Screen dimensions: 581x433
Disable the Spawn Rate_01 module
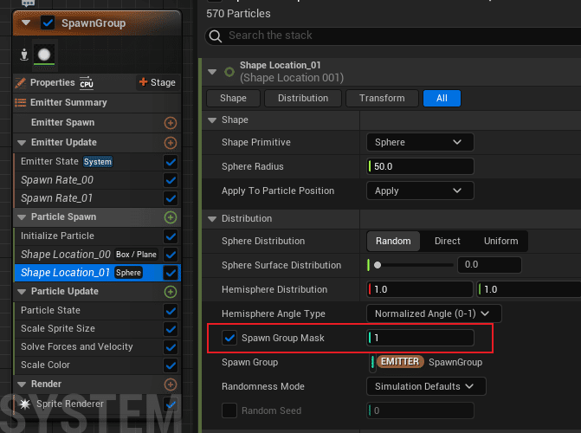171,198
